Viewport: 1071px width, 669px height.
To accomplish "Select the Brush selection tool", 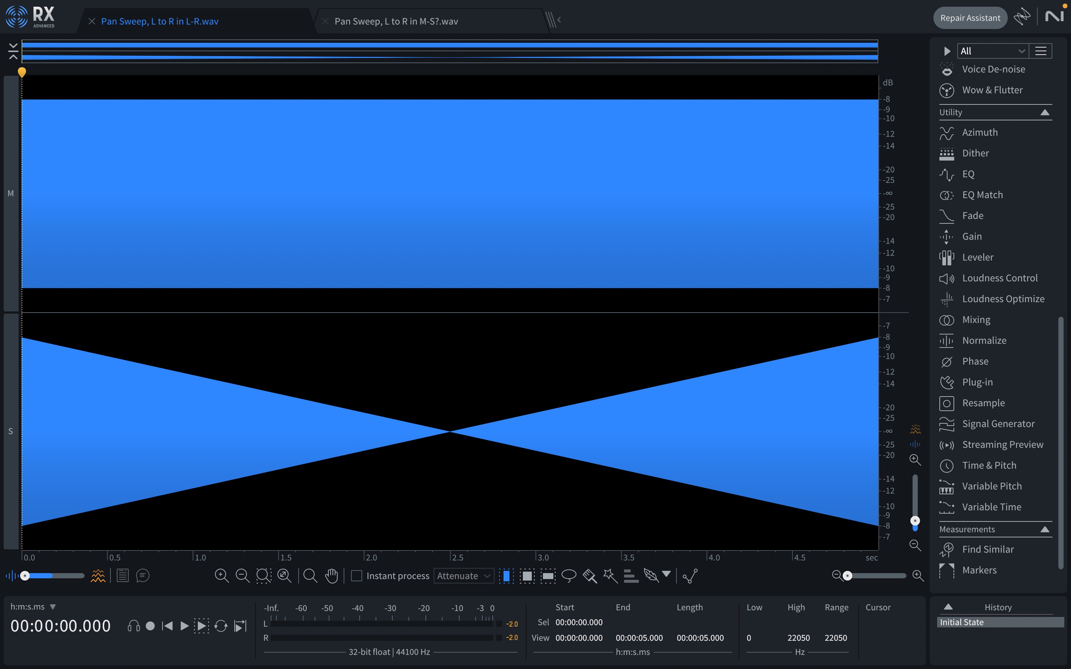I will coord(590,576).
